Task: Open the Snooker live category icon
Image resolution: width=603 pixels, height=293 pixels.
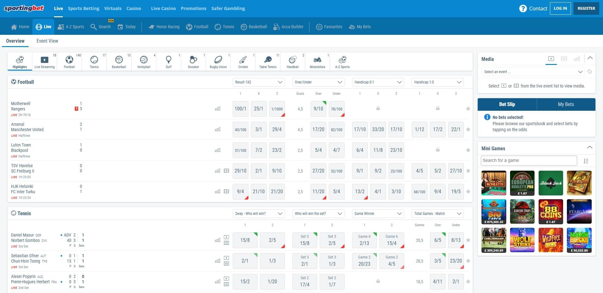Action: pyautogui.click(x=193, y=61)
